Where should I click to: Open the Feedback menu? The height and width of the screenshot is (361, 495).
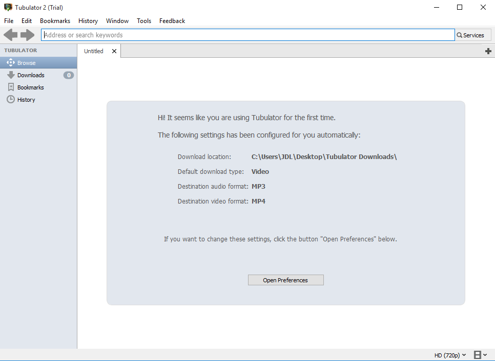pyautogui.click(x=172, y=21)
